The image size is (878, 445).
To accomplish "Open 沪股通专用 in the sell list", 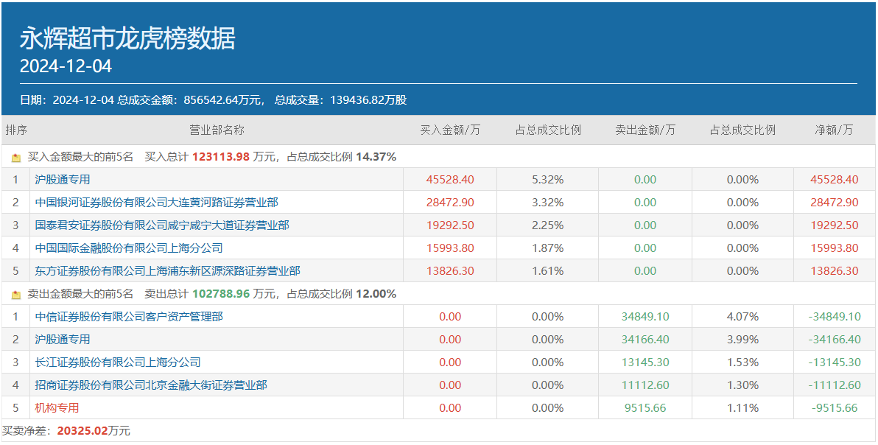I will click(63, 340).
